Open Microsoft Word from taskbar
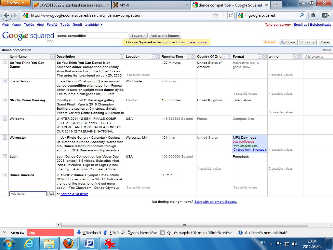 pos(89,243)
